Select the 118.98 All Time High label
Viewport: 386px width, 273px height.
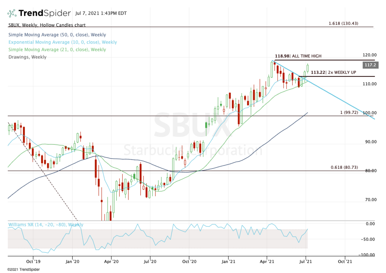coord(298,56)
